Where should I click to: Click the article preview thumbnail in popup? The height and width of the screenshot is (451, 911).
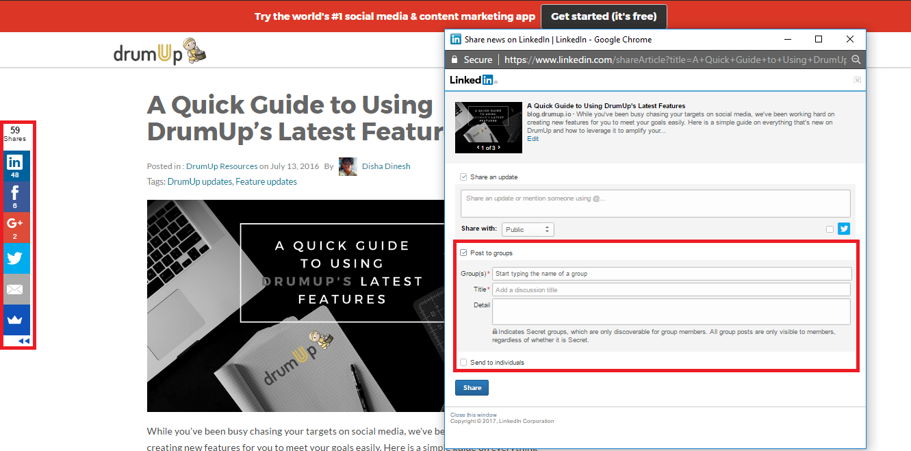point(488,127)
